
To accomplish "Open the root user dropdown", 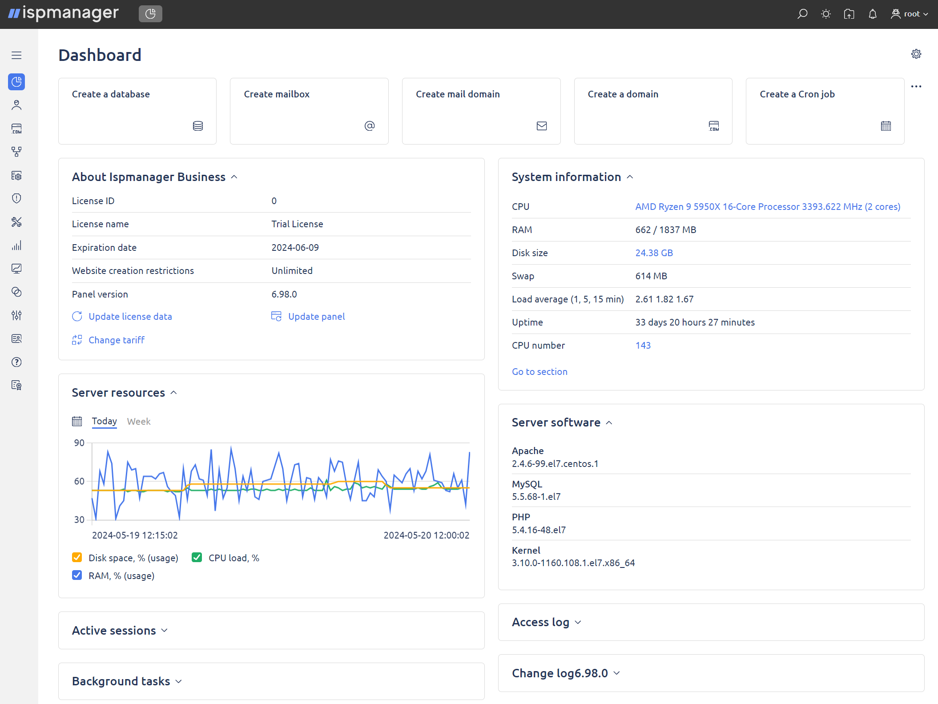I will pos(910,14).
